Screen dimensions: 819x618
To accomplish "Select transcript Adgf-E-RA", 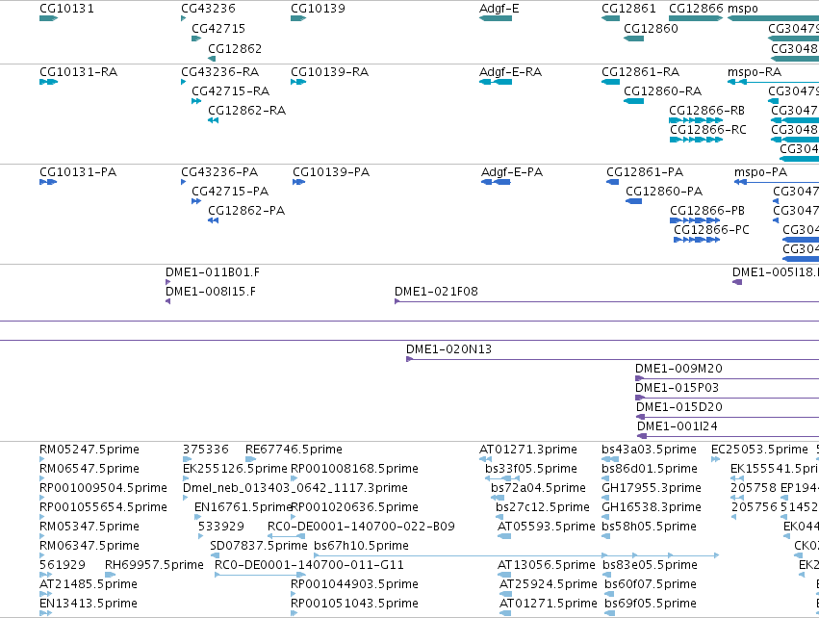I will pos(511,71).
